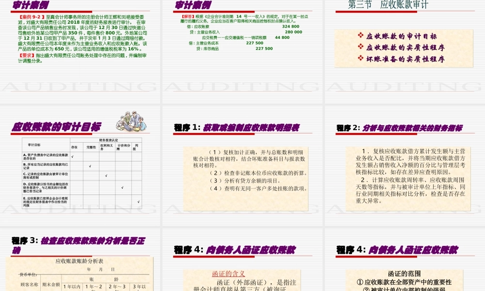485x291 pixels.
Task: Toggle the checkmark in 计价和分摊 column for row D
Action: tap(122, 187)
